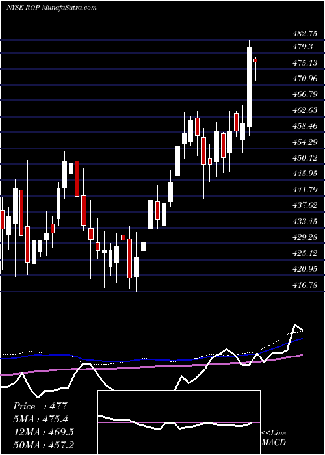Click the 475.13 price label
This screenshot has width=325, height=455.
(305, 62)
